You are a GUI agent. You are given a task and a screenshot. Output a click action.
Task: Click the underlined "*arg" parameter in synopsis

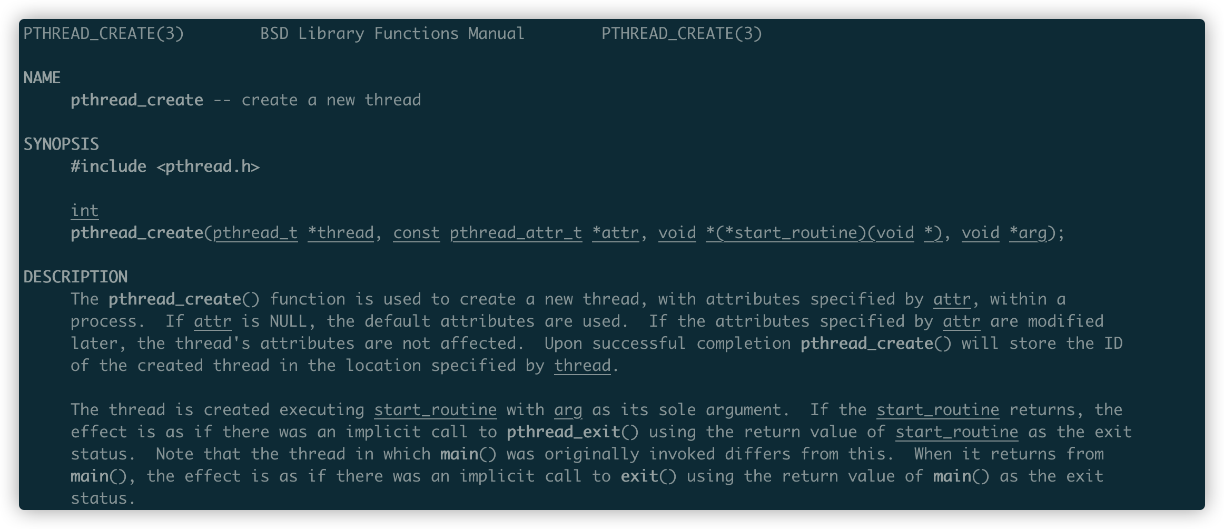(x=1028, y=233)
